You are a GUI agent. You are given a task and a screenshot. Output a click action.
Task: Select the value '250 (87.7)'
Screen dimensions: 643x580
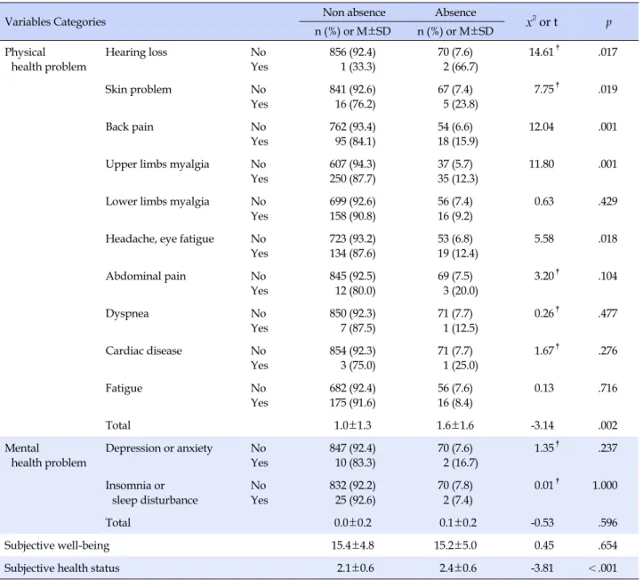pyautogui.click(x=352, y=179)
